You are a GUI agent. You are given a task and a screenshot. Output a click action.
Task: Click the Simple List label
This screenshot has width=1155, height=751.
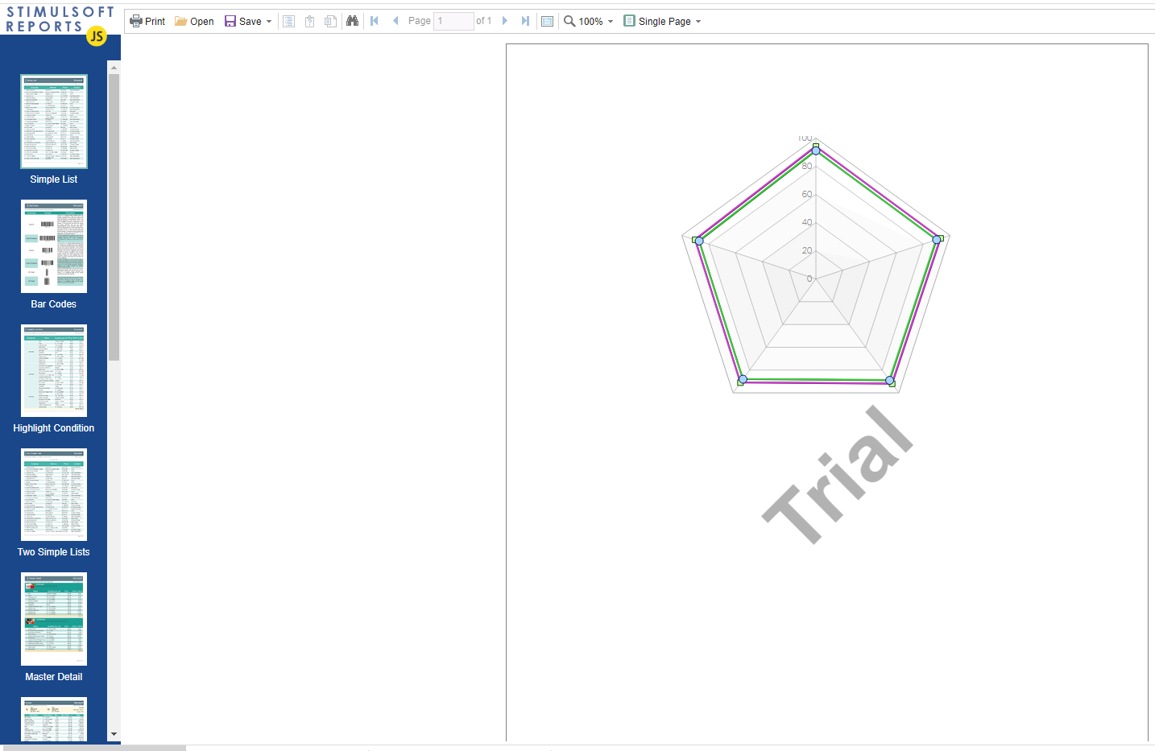point(54,179)
